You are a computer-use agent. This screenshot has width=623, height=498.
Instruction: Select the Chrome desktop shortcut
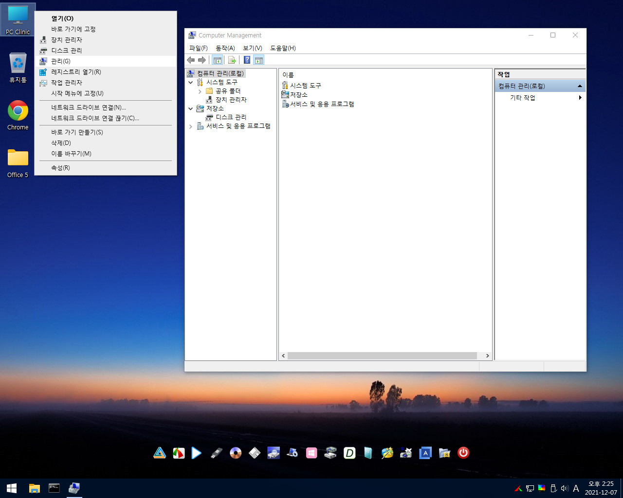[18, 115]
